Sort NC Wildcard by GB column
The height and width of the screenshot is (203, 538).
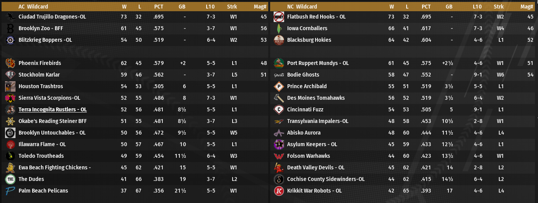click(x=449, y=7)
